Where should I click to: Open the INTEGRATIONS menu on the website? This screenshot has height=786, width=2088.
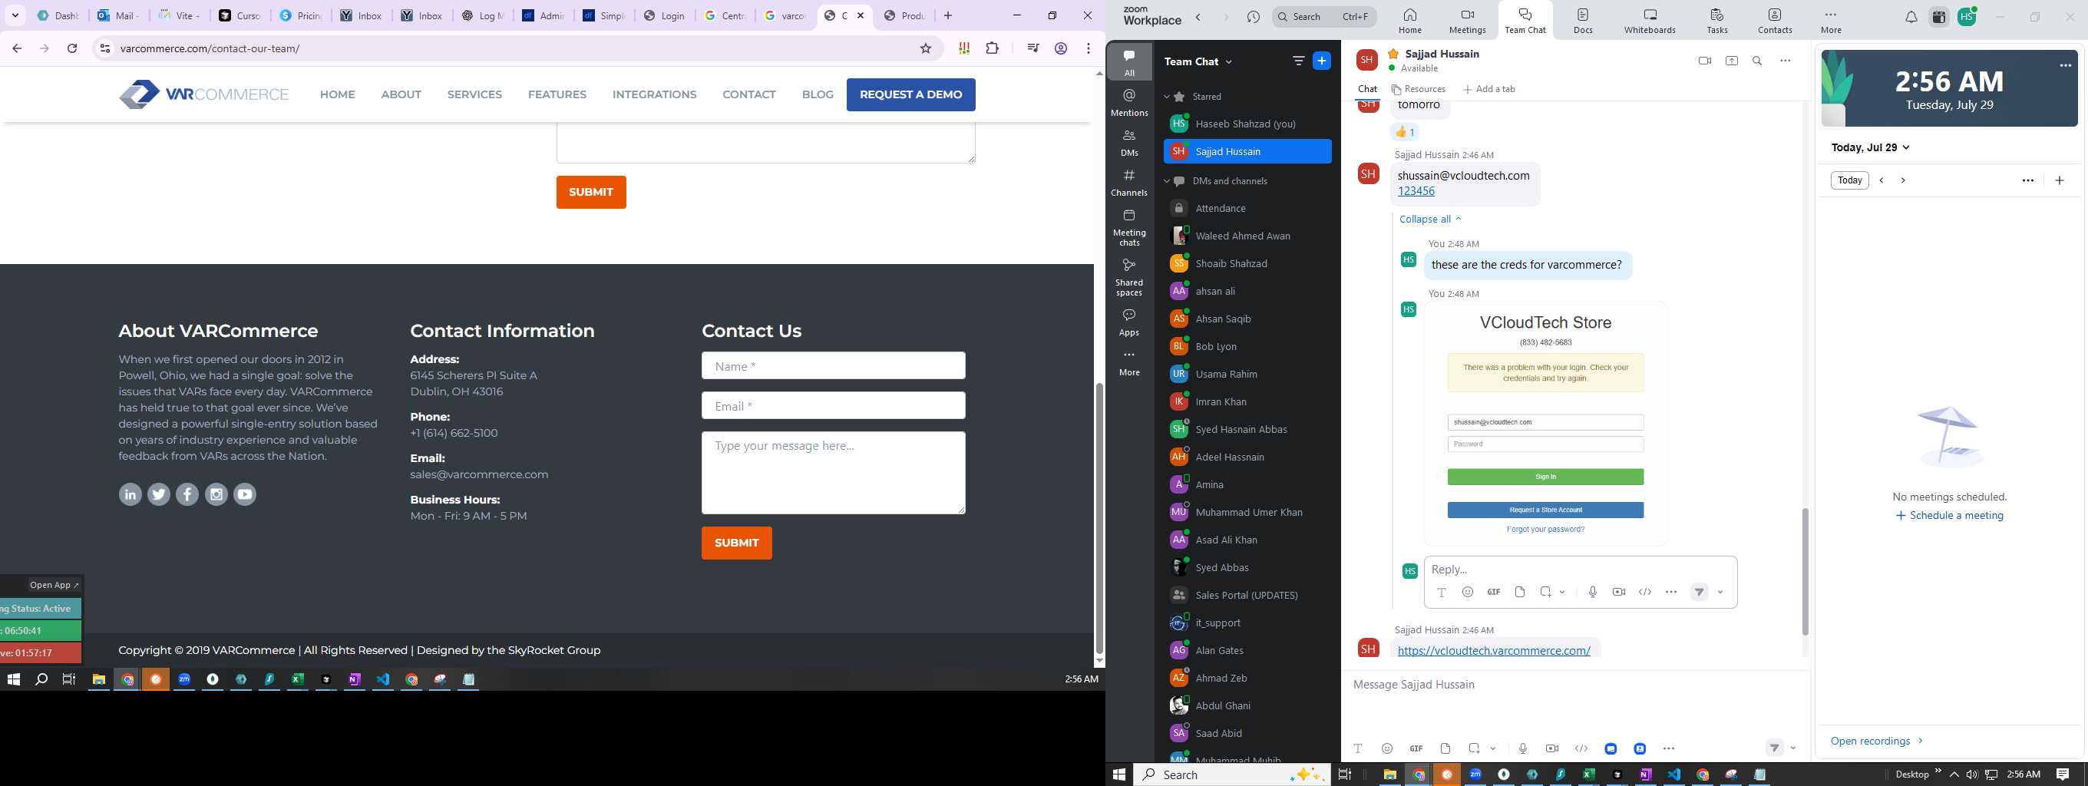click(x=654, y=95)
